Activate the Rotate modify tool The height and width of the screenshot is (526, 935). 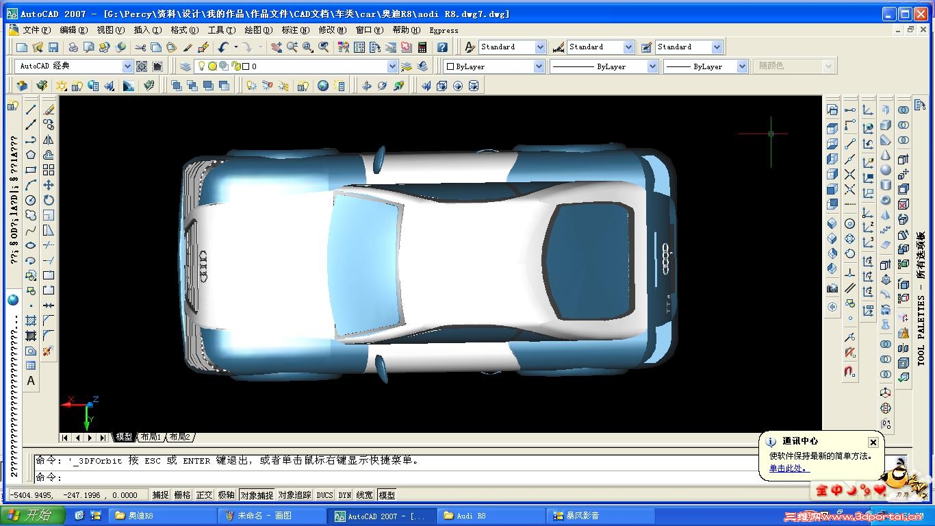click(x=49, y=200)
